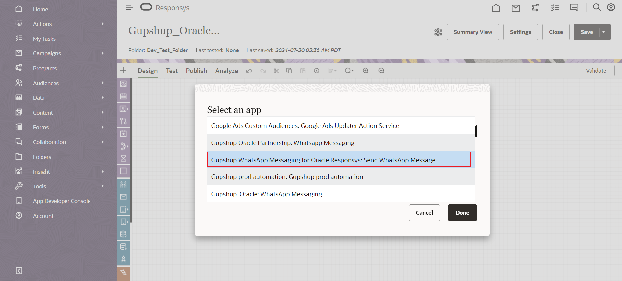Expand the Audiences sidebar submenu
Image resolution: width=622 pixels, height=281 pixels.
coord(102,83)
